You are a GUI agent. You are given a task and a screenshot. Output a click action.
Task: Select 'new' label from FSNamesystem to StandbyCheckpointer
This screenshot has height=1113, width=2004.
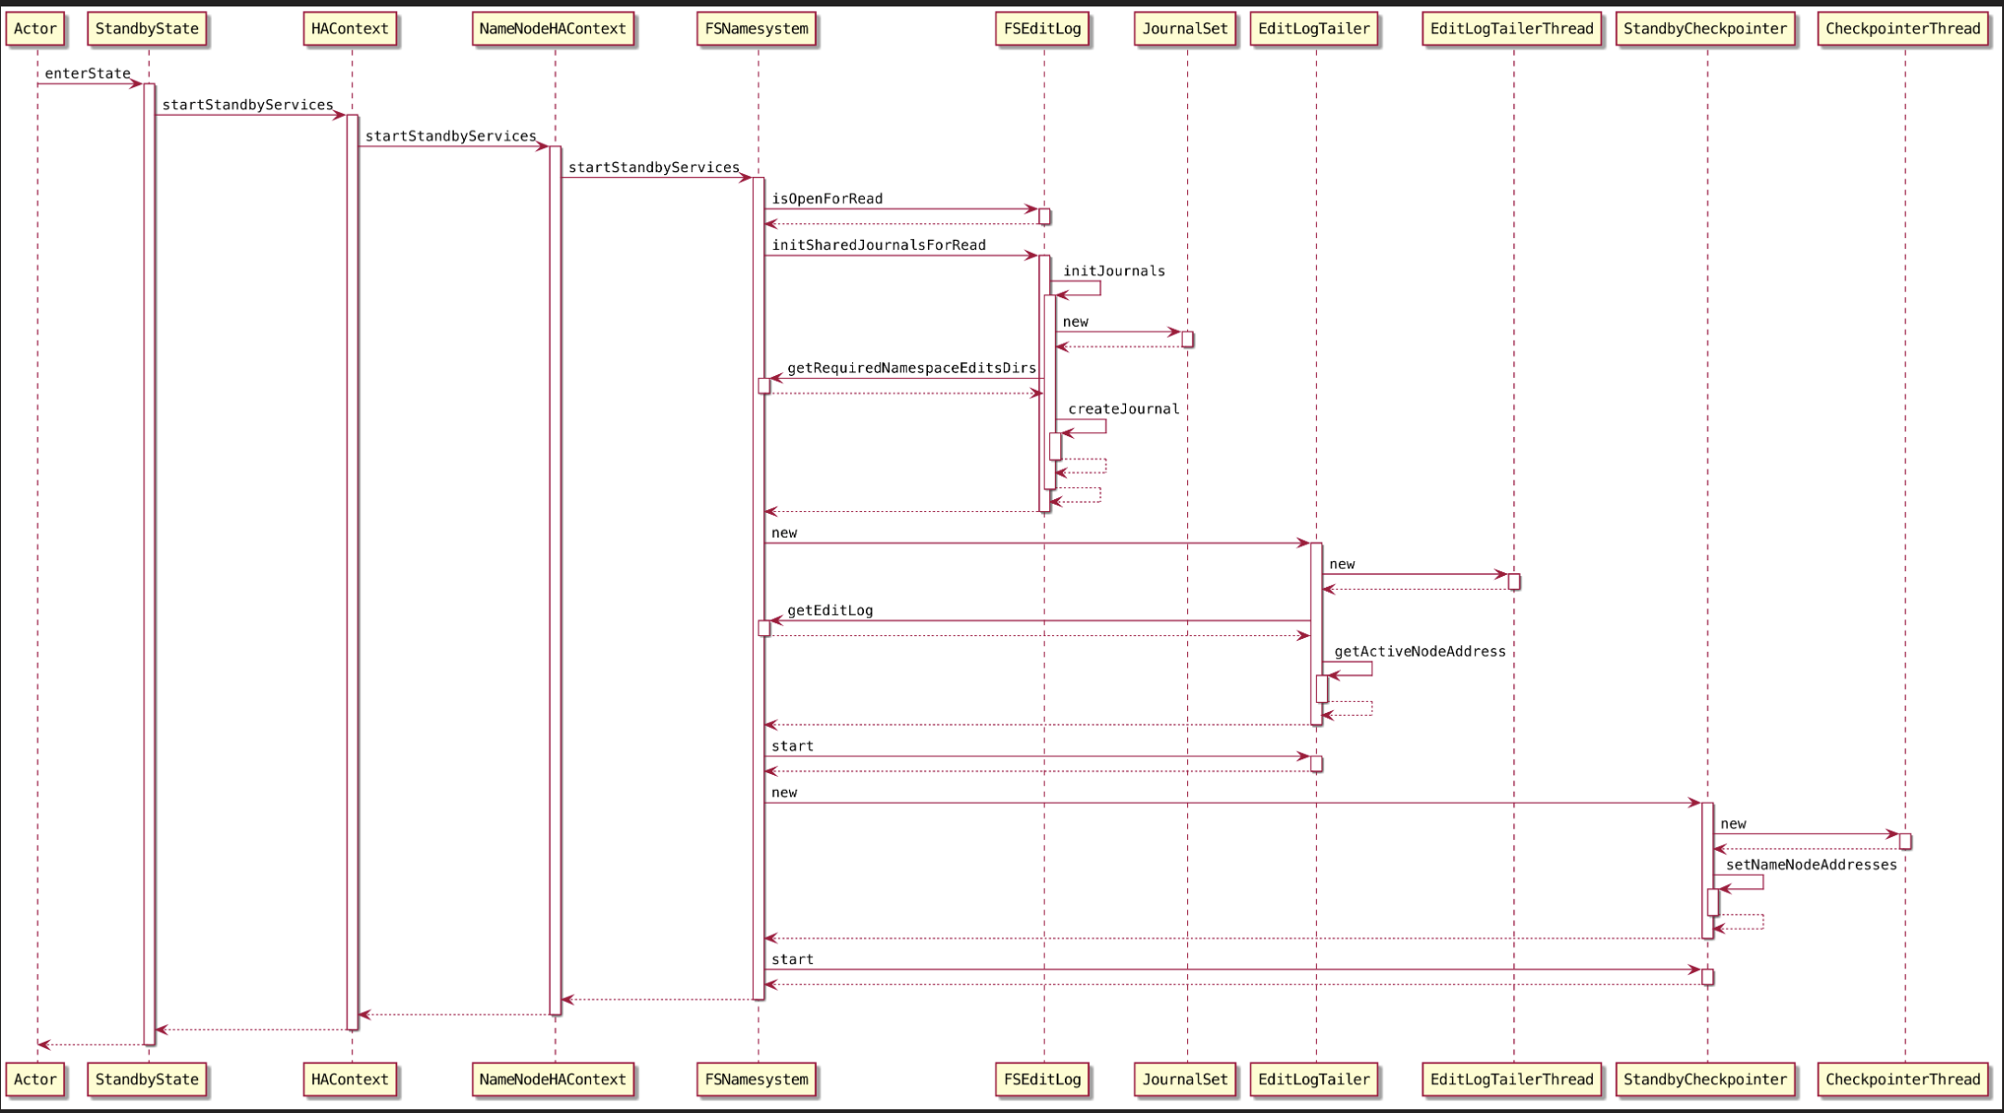pos(783,793)
